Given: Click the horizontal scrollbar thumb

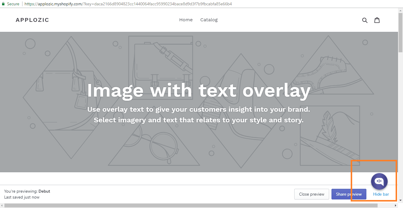Looking at the screenshot, I should (x=191, y=205).
